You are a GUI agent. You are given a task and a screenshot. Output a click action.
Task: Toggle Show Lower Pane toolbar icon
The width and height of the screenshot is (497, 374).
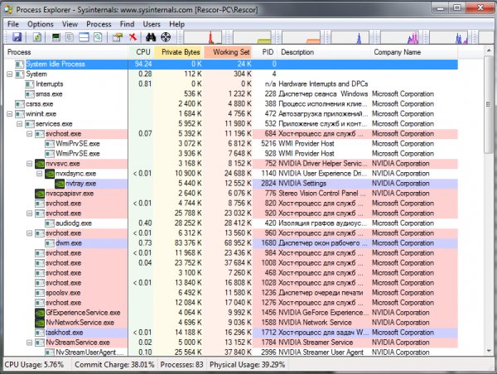coord(84,37)
